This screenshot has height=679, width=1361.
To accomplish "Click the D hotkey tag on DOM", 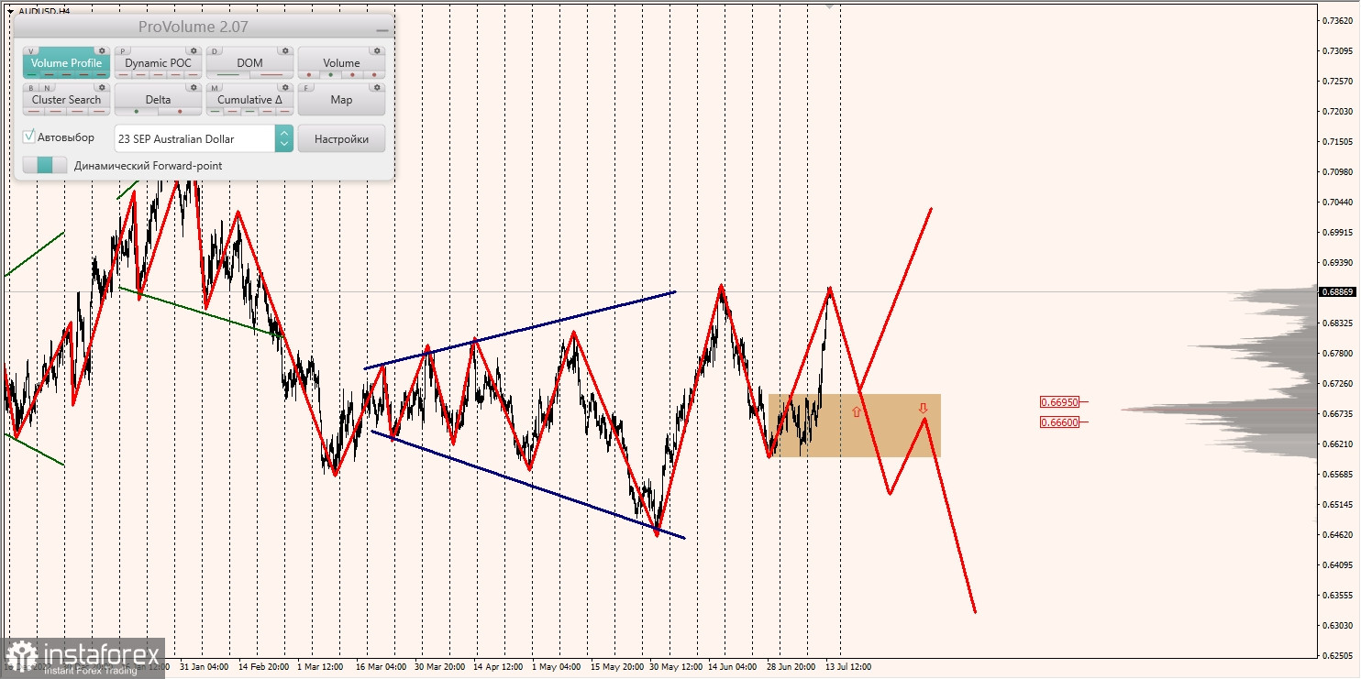I will pyautogui.click(x=216, y=51).
